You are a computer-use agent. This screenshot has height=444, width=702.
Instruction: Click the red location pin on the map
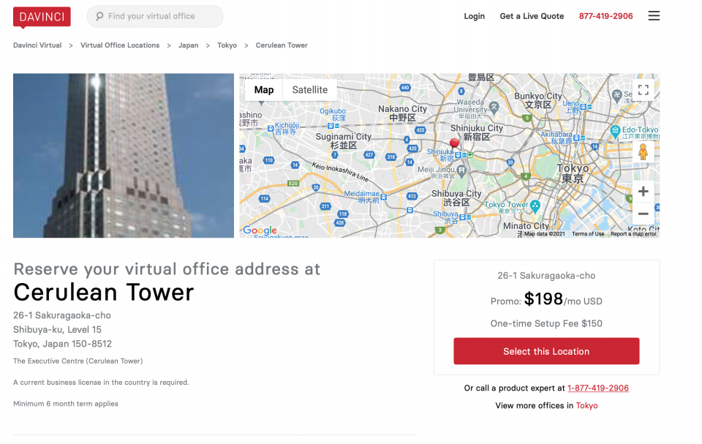click(454, 143)
